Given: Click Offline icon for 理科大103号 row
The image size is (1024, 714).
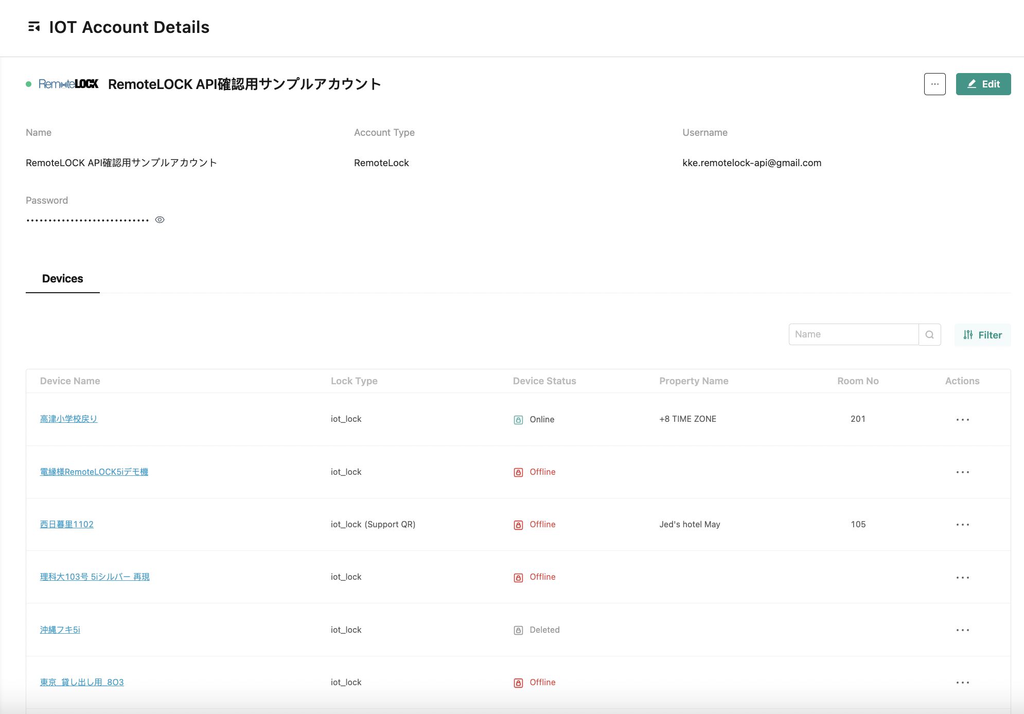Looking at the screenshot, I should 518,577.
